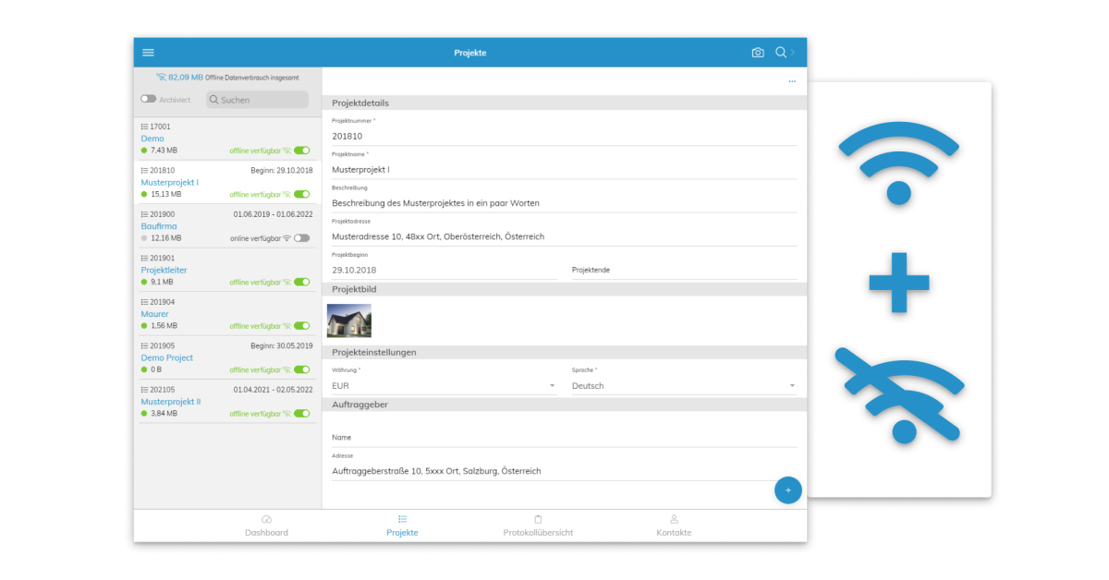Click the Projektbild house thumbnail
The width and height of the screenshot is (1109, 580).
tap(349, 320)
